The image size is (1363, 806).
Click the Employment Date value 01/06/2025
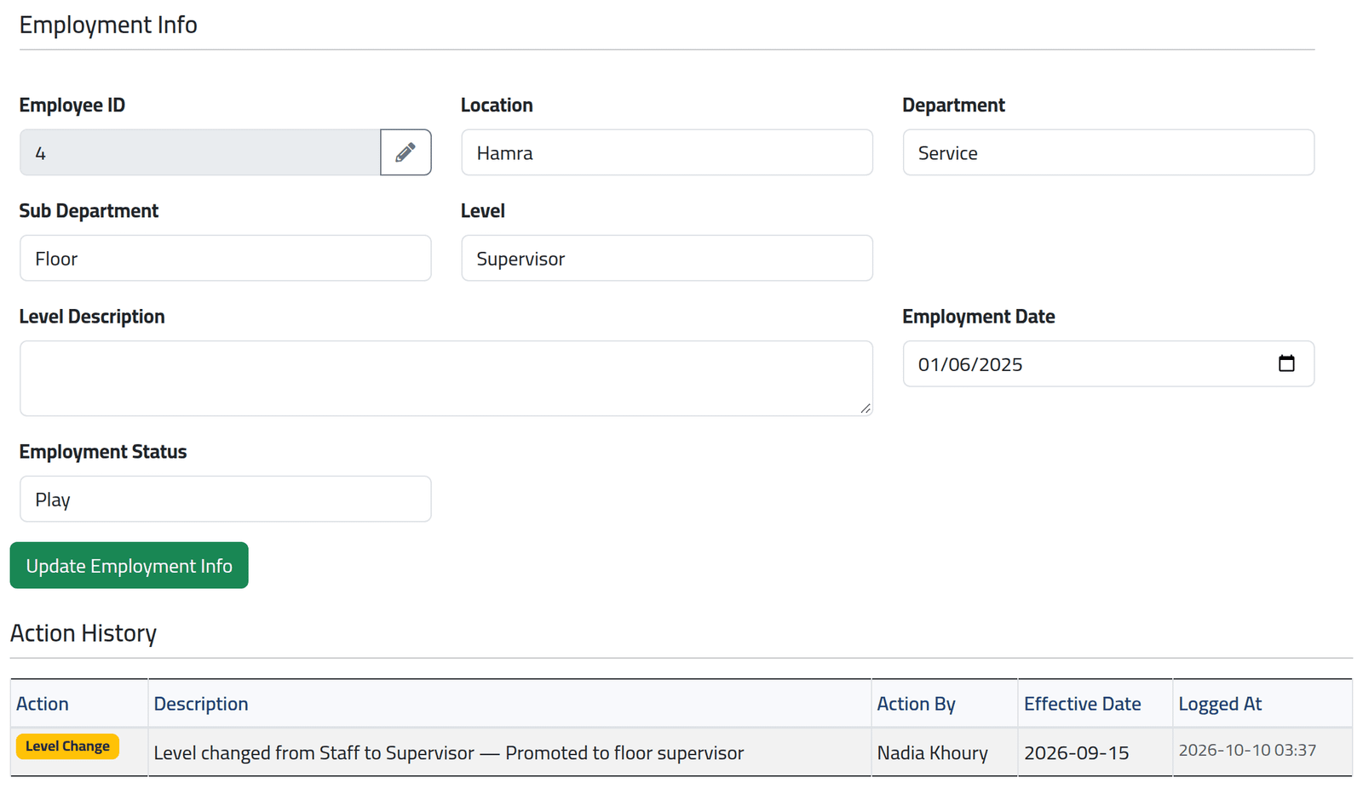[970, 364]
